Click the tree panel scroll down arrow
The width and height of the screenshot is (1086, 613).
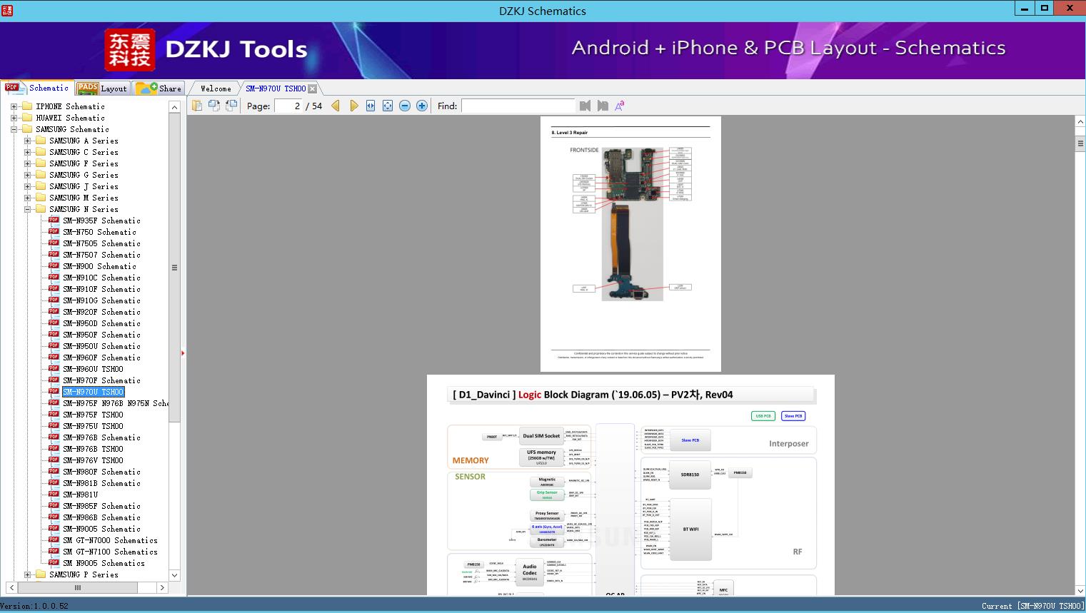(x=174, y=575)
